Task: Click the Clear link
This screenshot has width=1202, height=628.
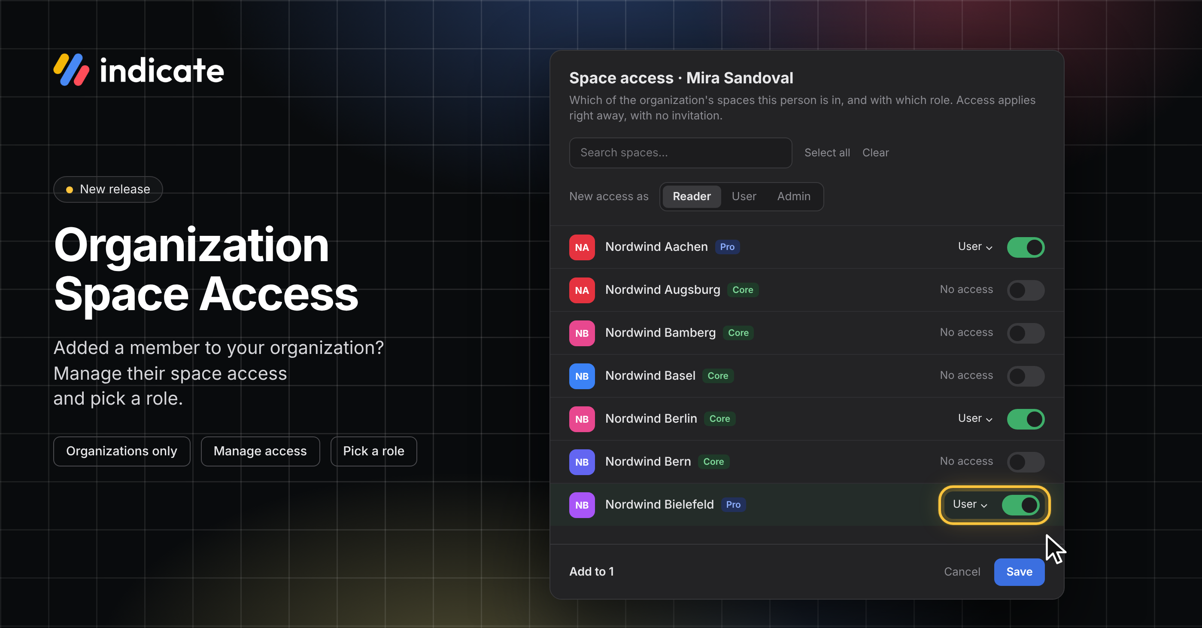Action: pyautogui.click(x=875, y=152)
